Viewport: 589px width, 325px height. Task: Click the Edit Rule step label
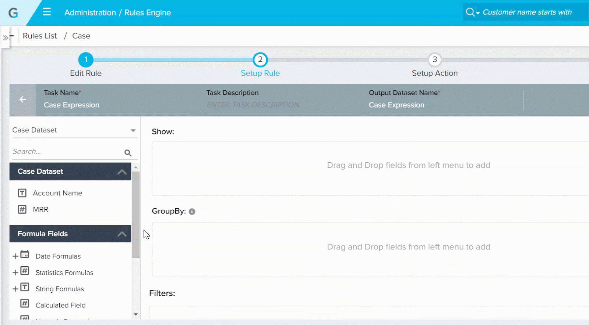[x=86, y=73]
